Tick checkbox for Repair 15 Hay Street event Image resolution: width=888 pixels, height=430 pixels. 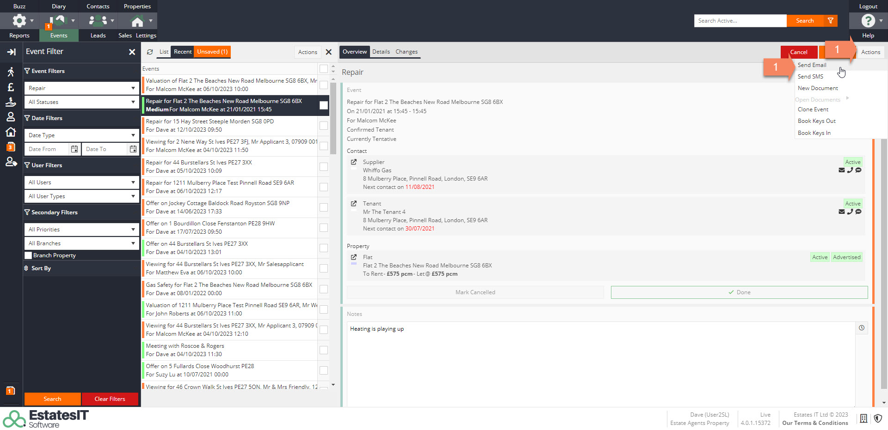pyautogui.click(x=324, y=126)
